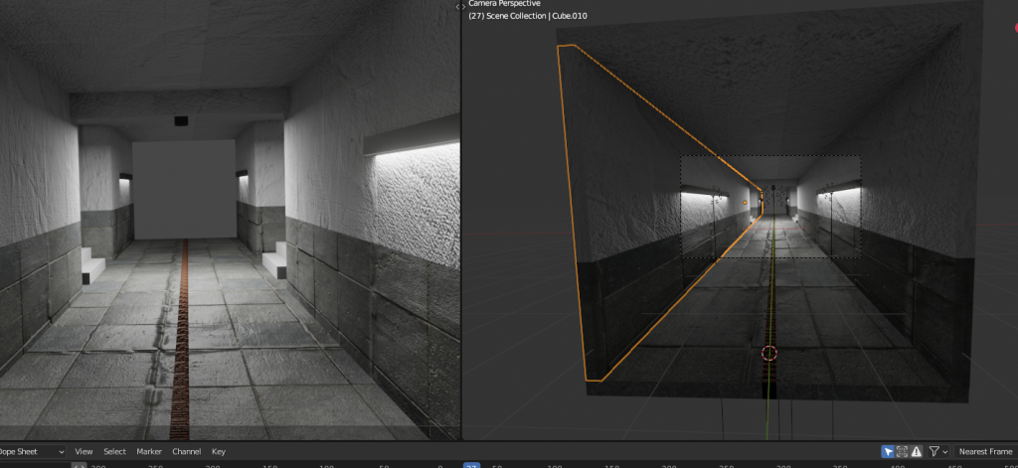1018x468 pixels.
Task: Open the Nearest Frame snapping dropdown
Action: (985, 451)
